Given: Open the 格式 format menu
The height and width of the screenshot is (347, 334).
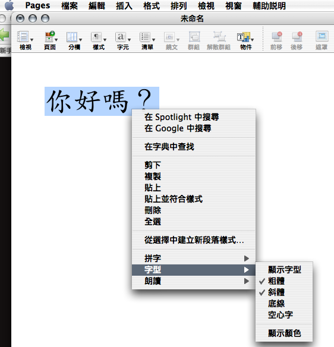Looking at the screenshot, I should point(152,5).
